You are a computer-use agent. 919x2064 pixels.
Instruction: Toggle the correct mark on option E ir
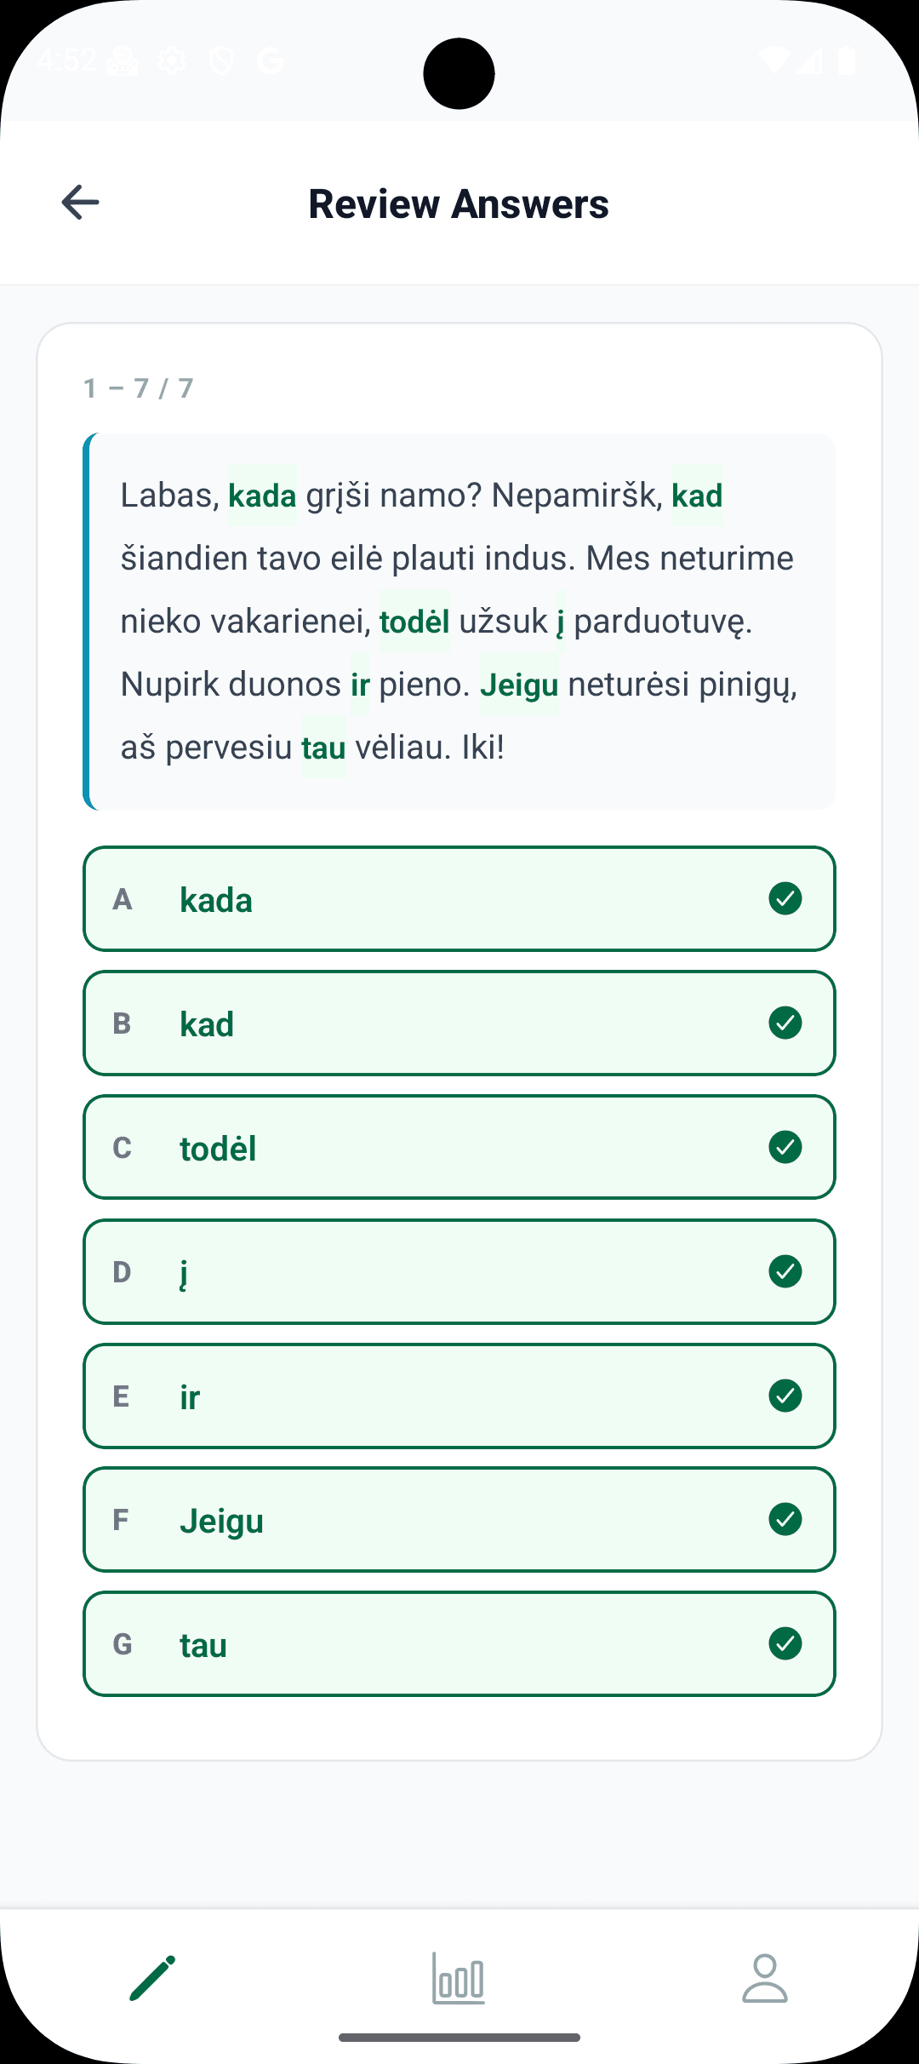[x=785, y=1396]
